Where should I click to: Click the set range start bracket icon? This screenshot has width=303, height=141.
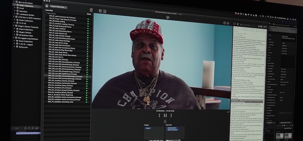pos(160,116)
